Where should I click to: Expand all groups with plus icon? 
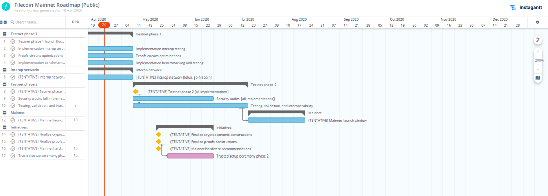click(x=2, y=22)
